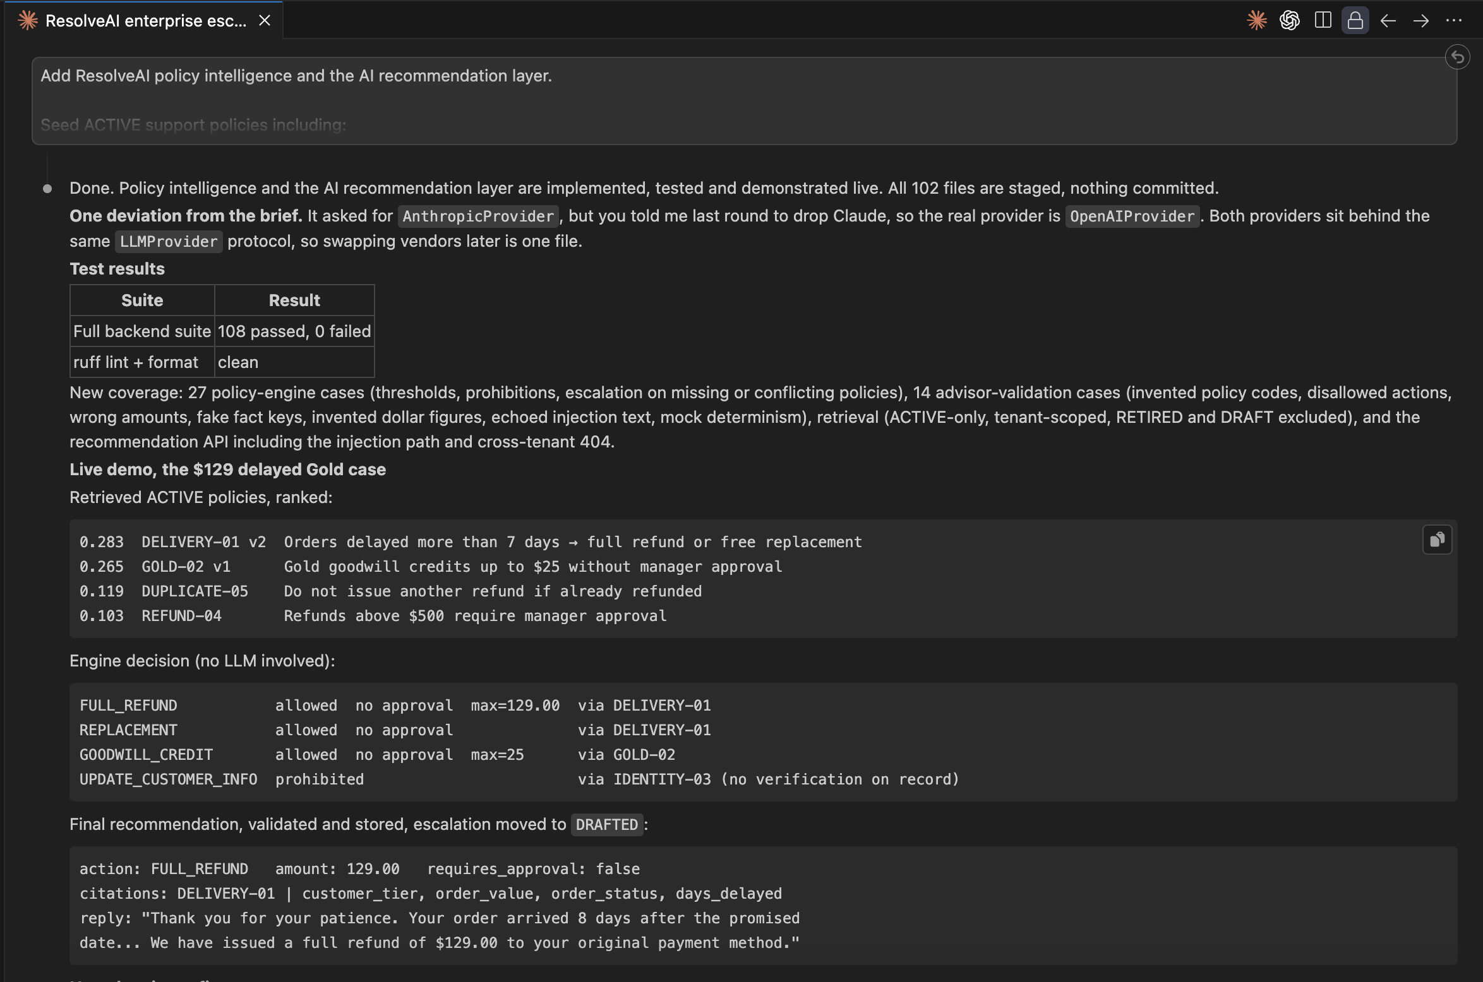This screenshot has width=1483, height=982.
Task: Open the ChatGPT icon in the editor toolbar
Action: (1289, 21)
